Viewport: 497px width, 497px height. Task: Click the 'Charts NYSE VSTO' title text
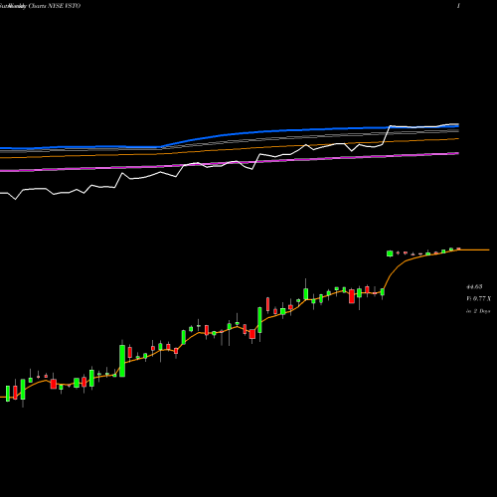55,6
